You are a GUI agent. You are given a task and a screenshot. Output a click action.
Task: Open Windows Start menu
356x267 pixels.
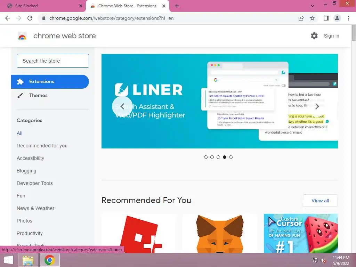tap(9, 260)
